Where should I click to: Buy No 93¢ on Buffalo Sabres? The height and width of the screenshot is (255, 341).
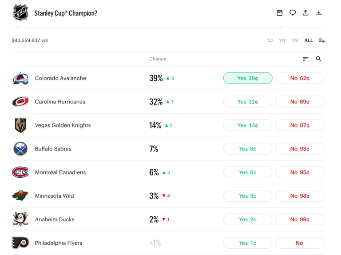(300, 149)
